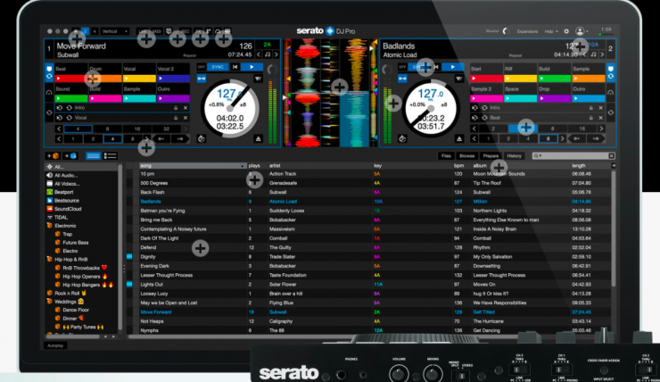
Task: Toggle SYNC on deck 1
Action: (x=218, y=67)
